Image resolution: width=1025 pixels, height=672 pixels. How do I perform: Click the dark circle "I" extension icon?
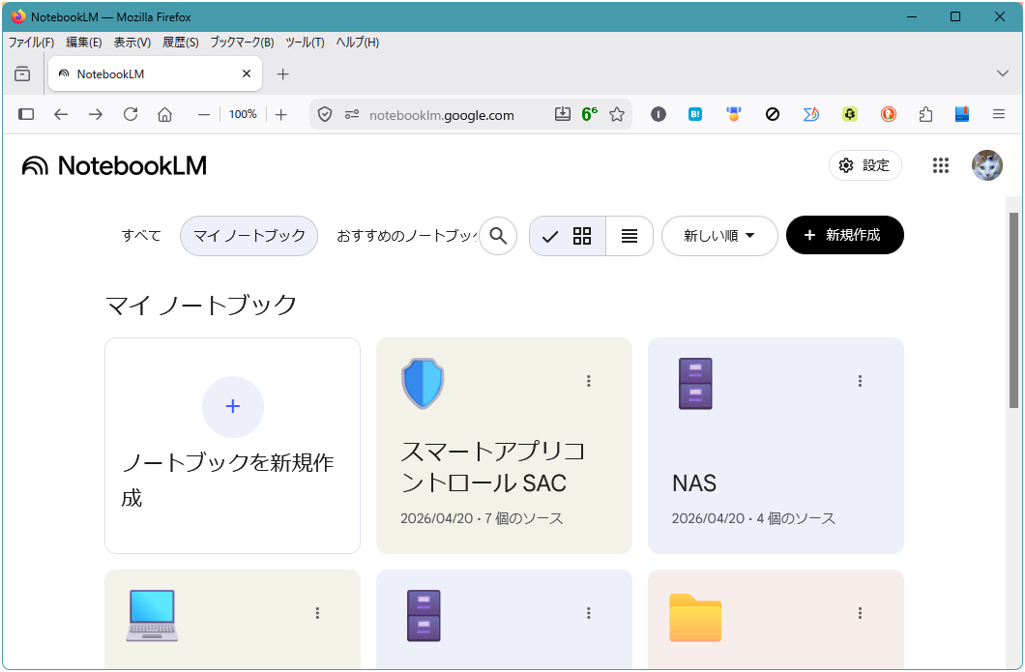[659, 114]
